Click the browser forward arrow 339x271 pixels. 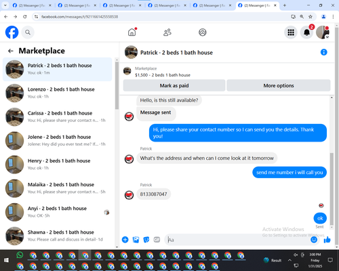coord(15,16)
